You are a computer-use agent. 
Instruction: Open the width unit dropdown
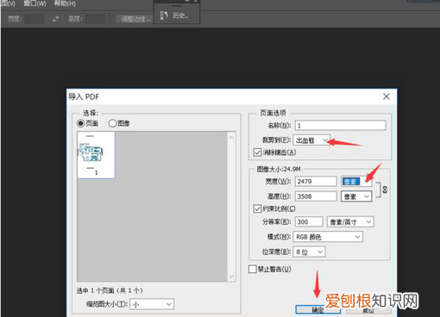[x=356, y=182]
